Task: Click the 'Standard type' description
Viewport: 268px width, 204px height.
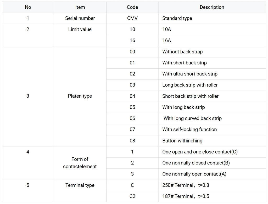Action: tap(177, 18)
